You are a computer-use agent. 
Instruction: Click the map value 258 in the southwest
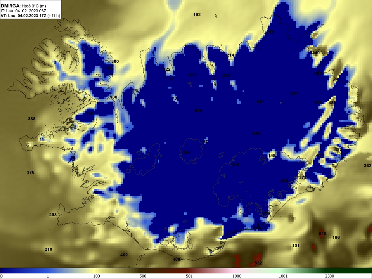[53, 215]
